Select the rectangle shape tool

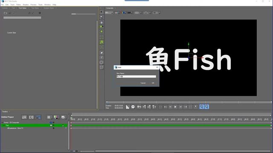[102, 62]
